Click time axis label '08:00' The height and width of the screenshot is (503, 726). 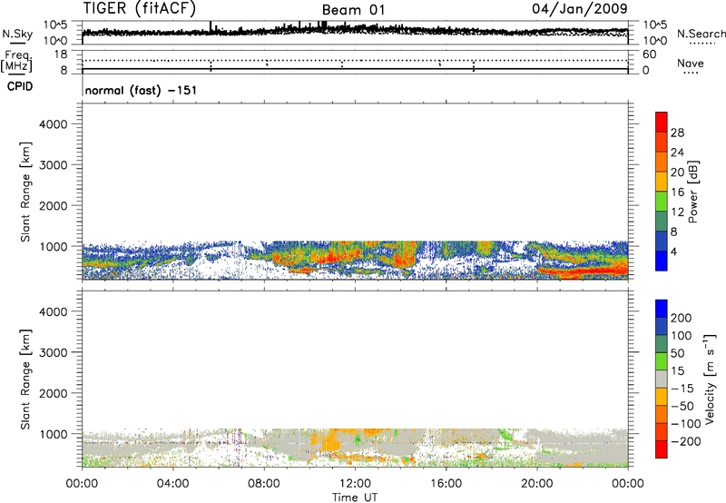tap(264, 484)
